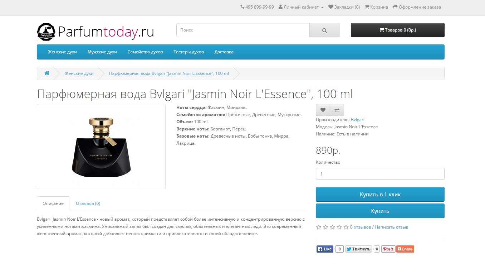Click the magnifier search button
Viewport: 485px width, 273px height.
pyautogui.click(x=324, y=30)
